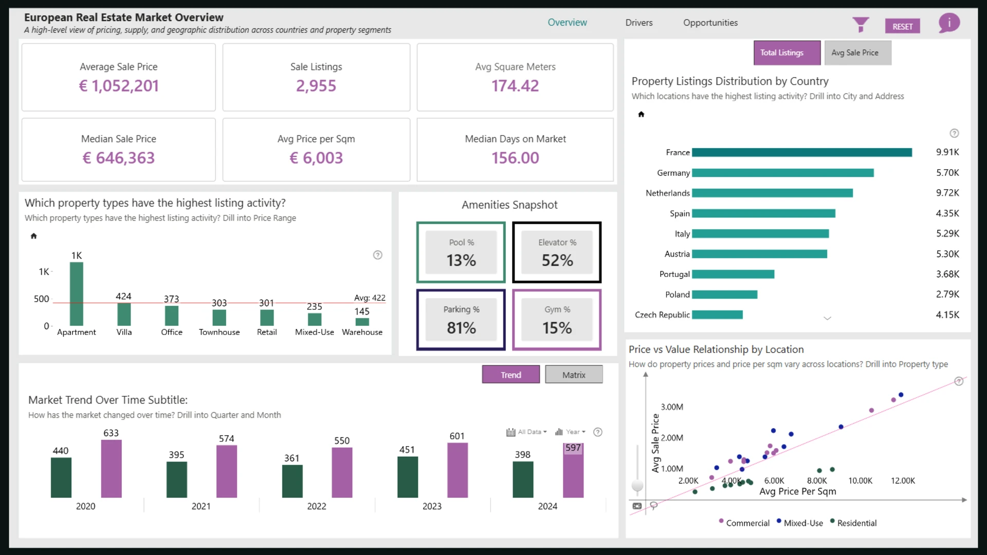Viewport: 987px width, 555px height.
Task: Select the lasso tool below scatter plot
Action: pyautogui.click(x=654, y=506)
